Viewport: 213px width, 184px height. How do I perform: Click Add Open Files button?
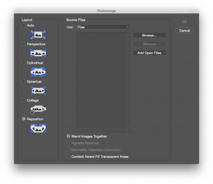tap(149, 53)
